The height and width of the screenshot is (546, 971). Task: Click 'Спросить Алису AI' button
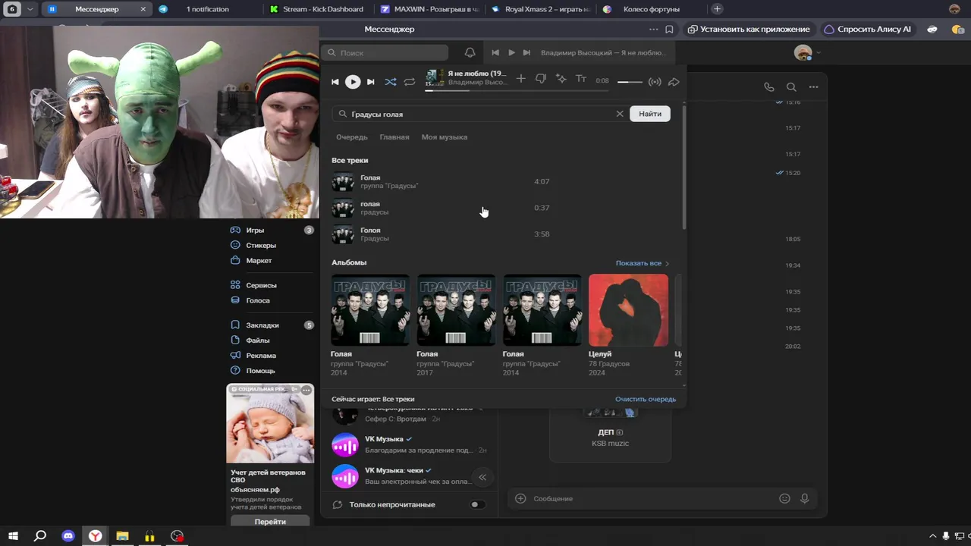pyautogui.click(x=868, y=30)
